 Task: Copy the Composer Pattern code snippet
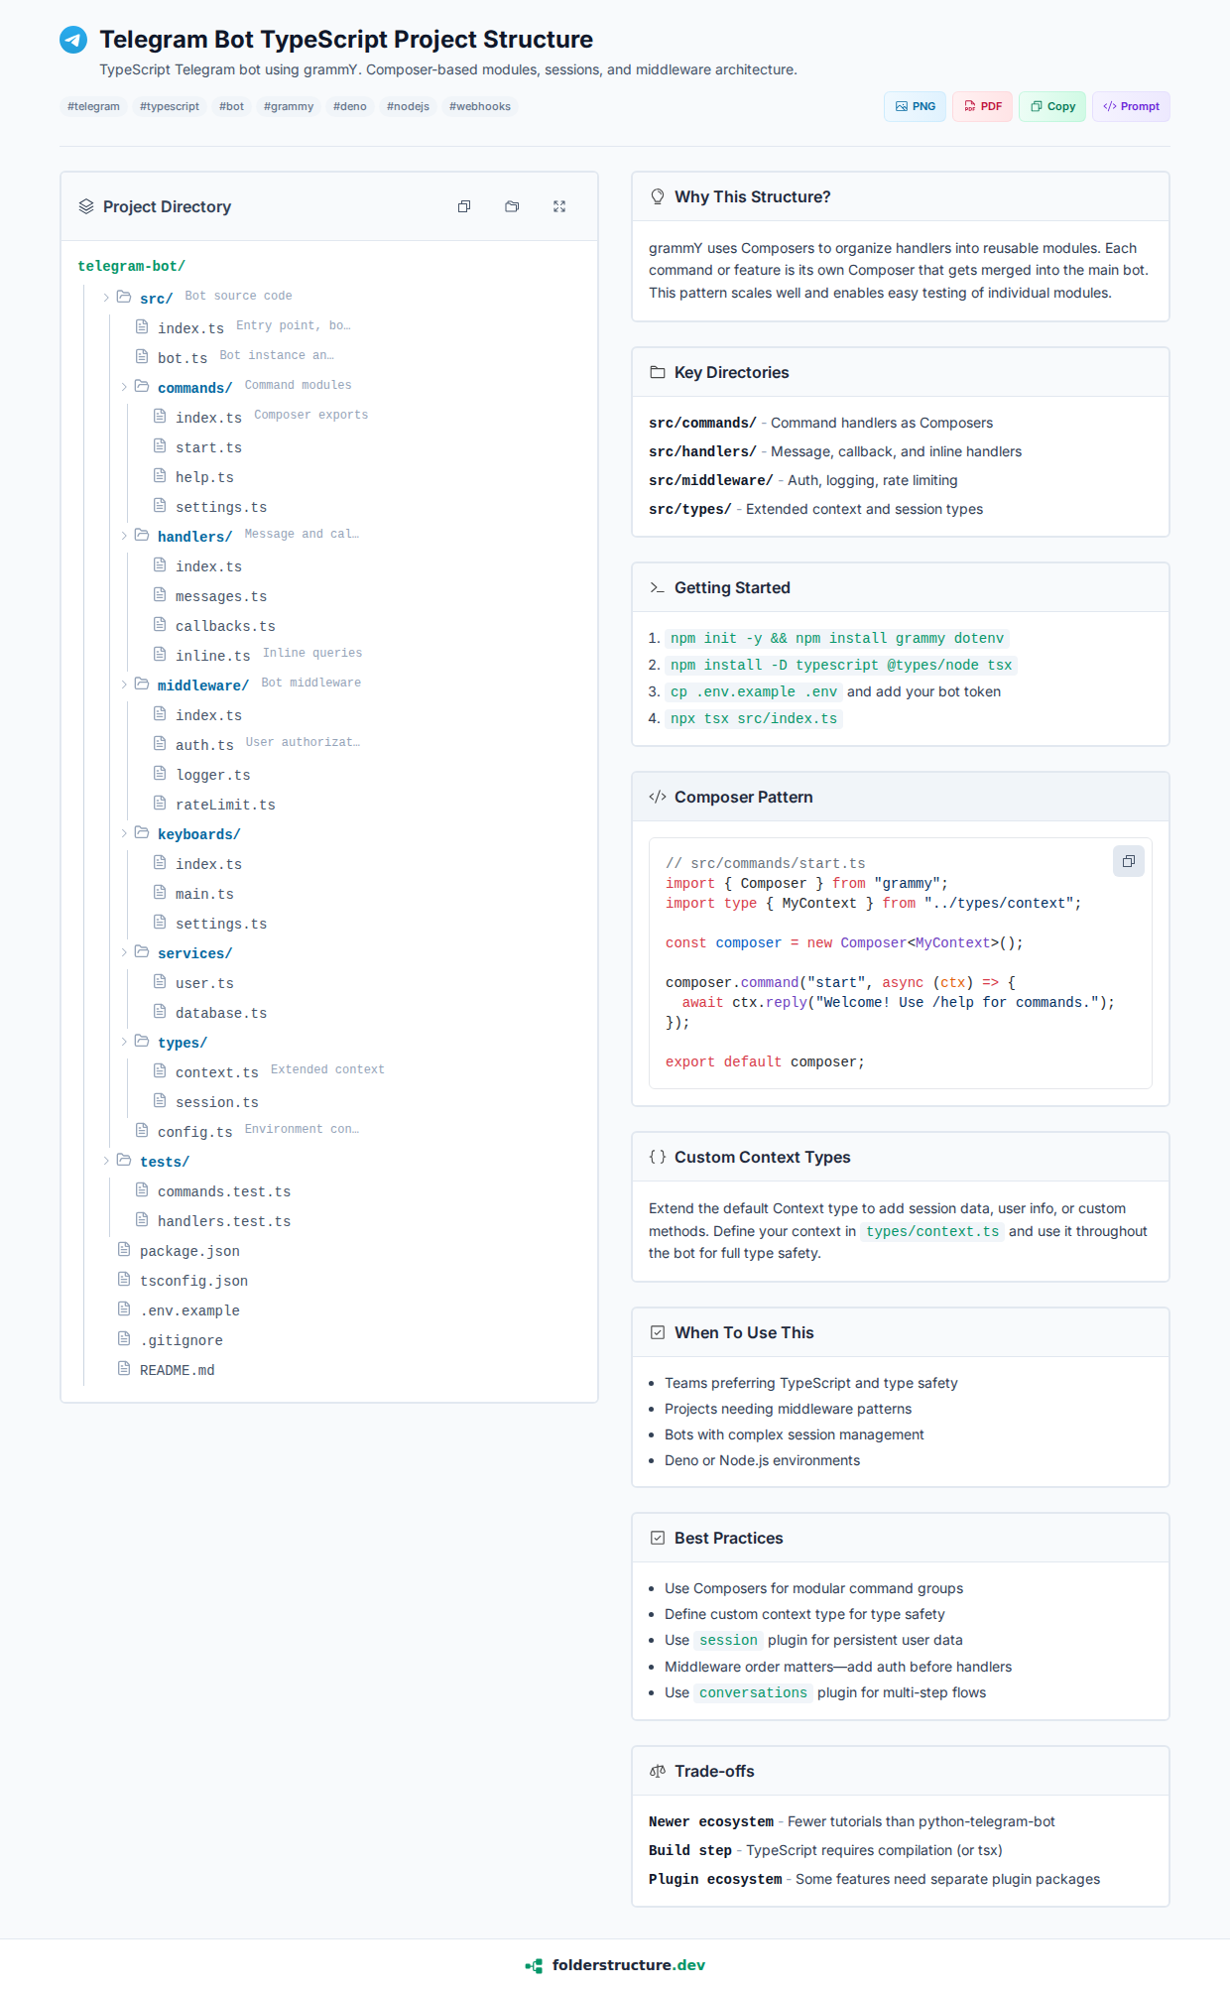[1128, 861]
